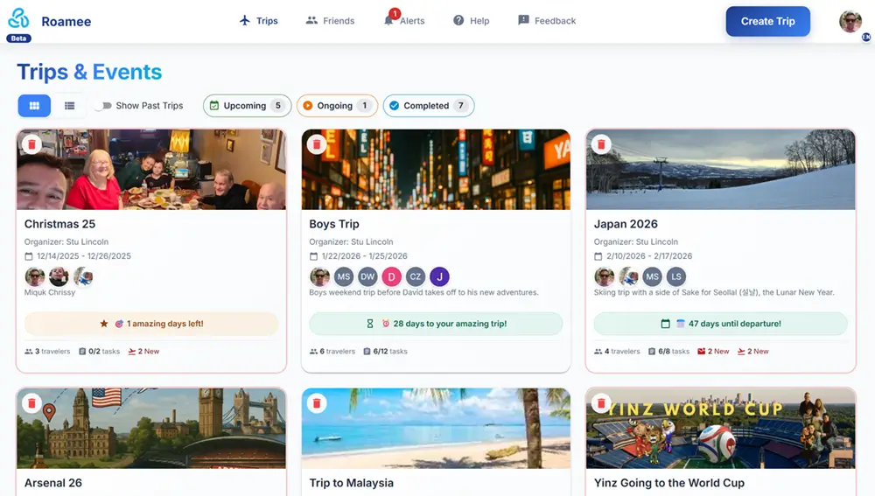This screenshot has height=496, width=875.
Task: Toggle the Completed trips filter
Action: (428, 106)
